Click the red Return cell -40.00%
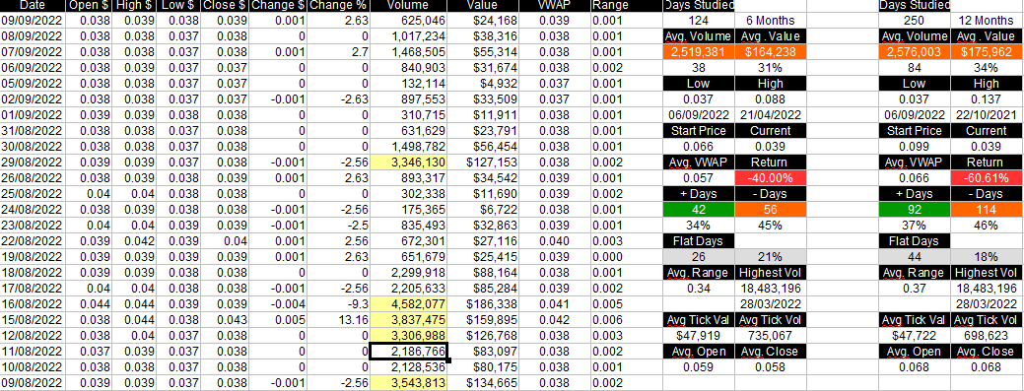This screenshot has height=391, width=1024. pyautogui.click(x=771, y=177)
